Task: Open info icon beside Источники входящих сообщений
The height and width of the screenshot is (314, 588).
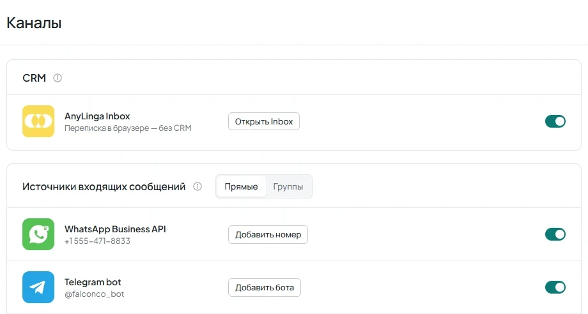Action: point(197,186)
